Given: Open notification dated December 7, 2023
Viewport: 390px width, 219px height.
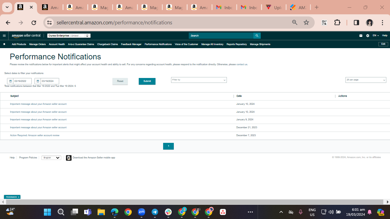Looking at the screenshot, I should 35,136.
